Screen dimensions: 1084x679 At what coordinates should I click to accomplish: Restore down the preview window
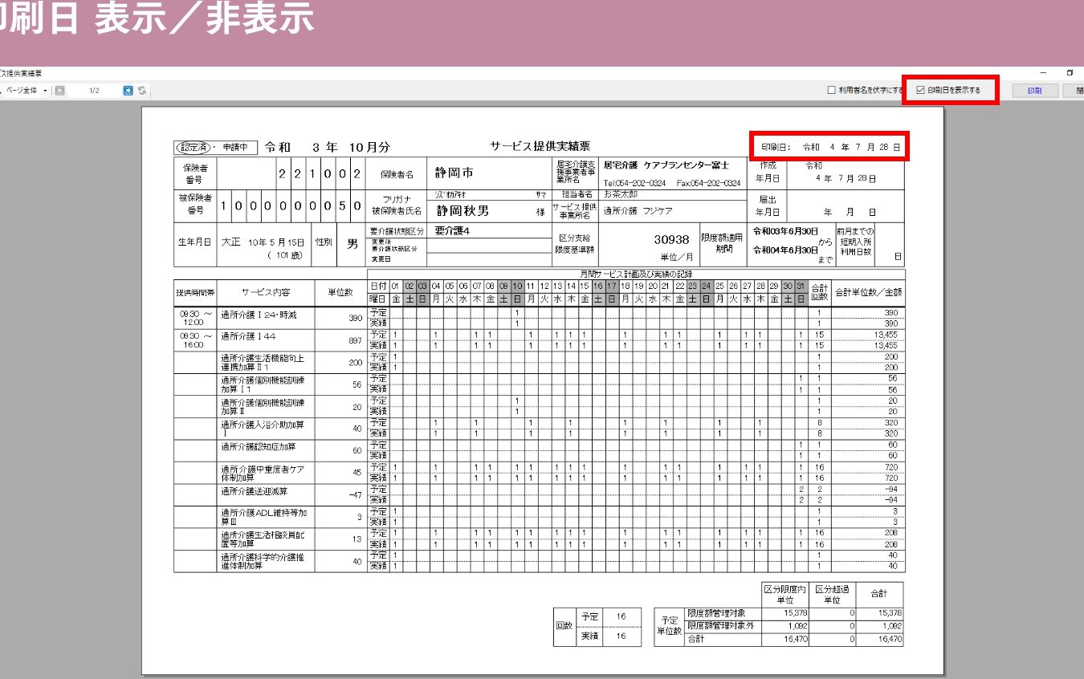[x=1070, y=73]
